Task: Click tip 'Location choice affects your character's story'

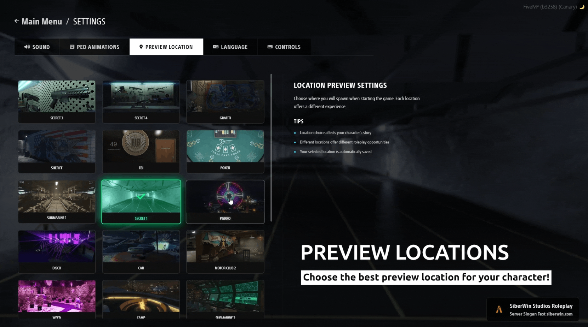Action: tap(335, 133)
